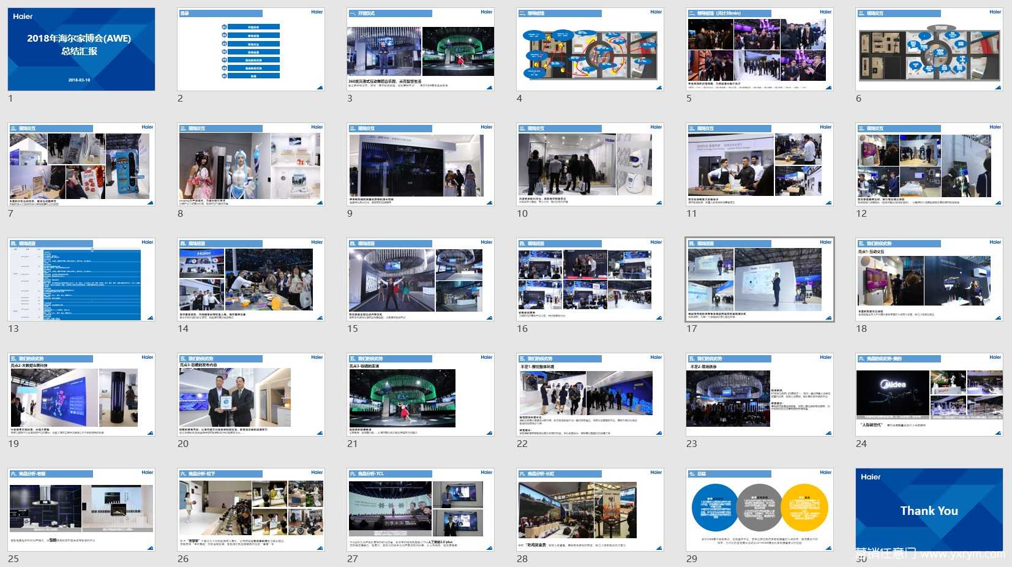Select slide 2 agenda thumbnail

251,50
